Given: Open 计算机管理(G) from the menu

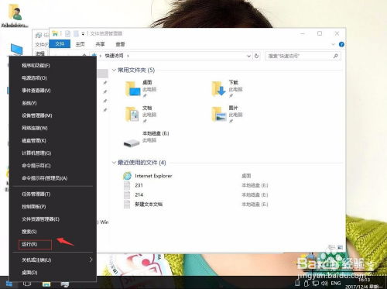Looking at the screenshot, I should coord(36,153).
